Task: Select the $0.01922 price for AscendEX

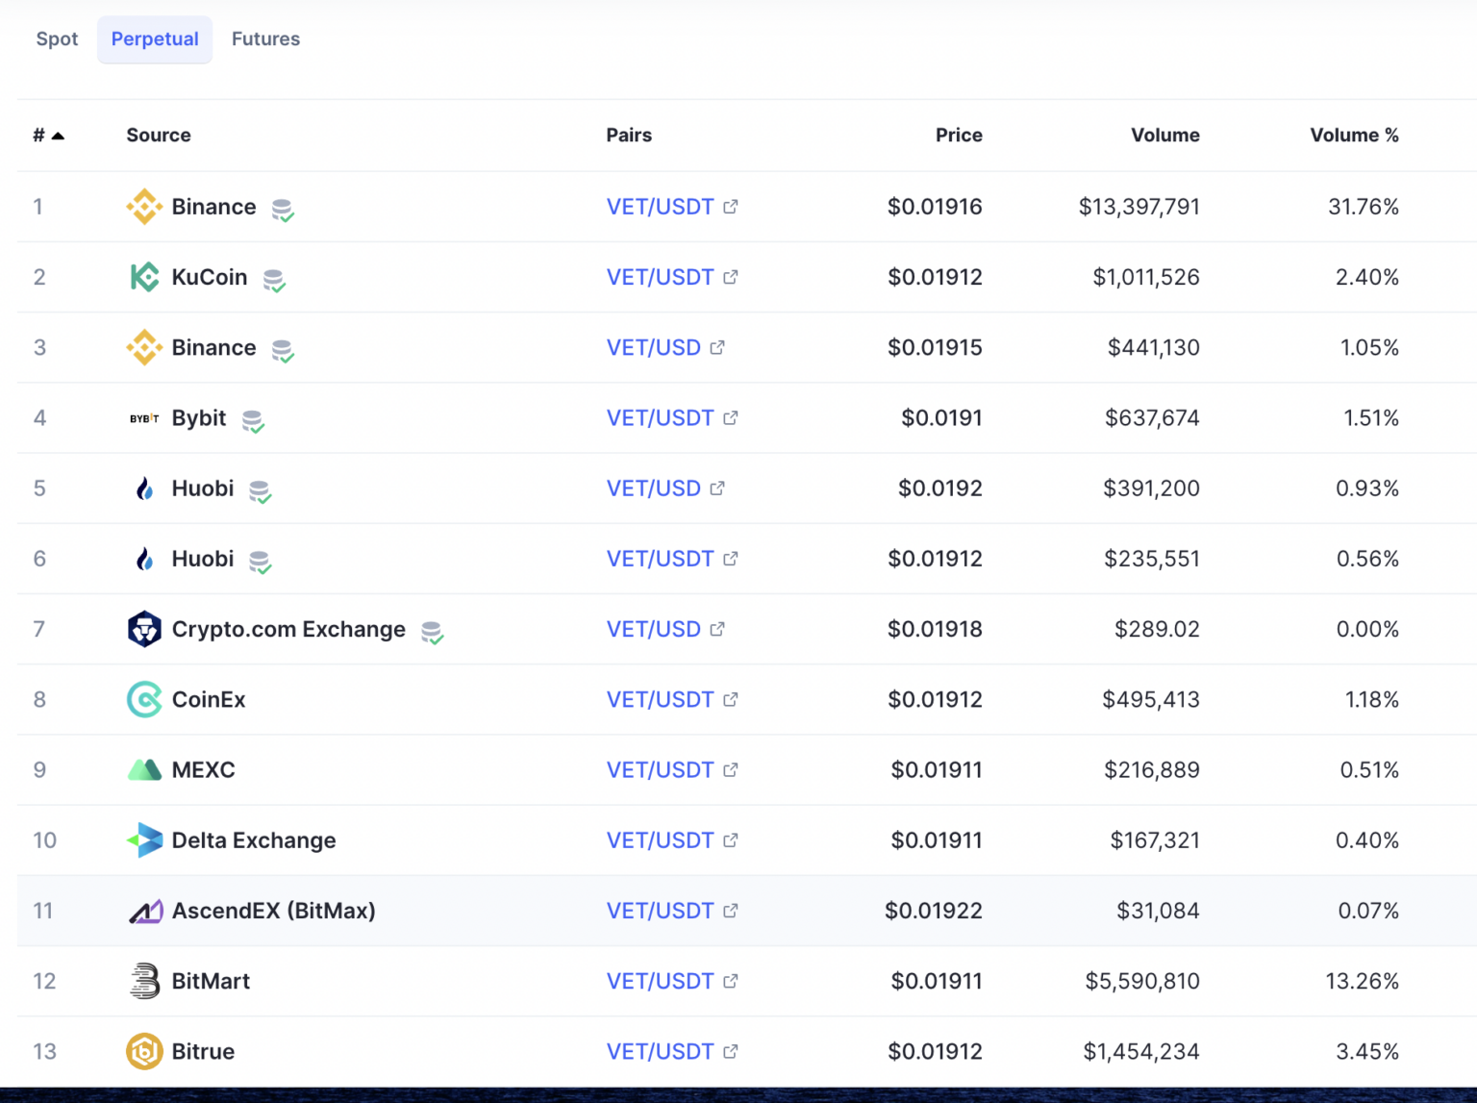Action: click(934, 911)
